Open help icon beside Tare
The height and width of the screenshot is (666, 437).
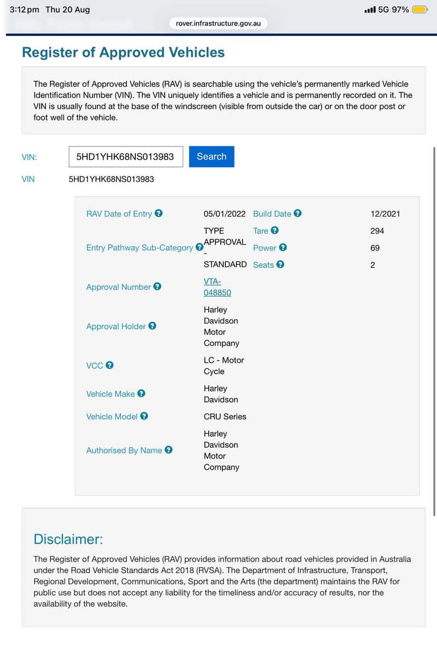(x=275, y=230)
